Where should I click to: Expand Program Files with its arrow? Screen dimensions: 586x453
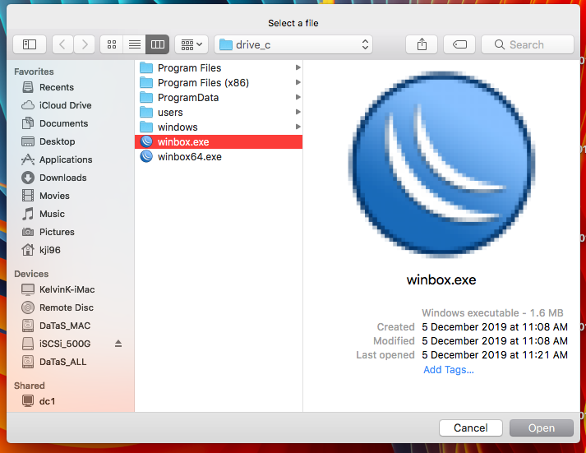click(x=298, y=67)
